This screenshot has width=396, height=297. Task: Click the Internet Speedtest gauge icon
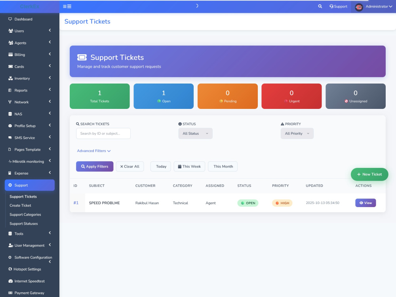[10, 281]
